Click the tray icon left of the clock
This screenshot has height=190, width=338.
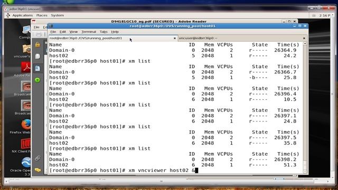point(314,15)
